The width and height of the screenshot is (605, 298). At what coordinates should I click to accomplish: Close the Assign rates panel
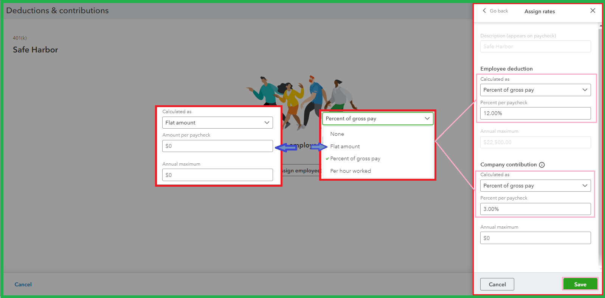pyautogui.click(x=593, y=11)
